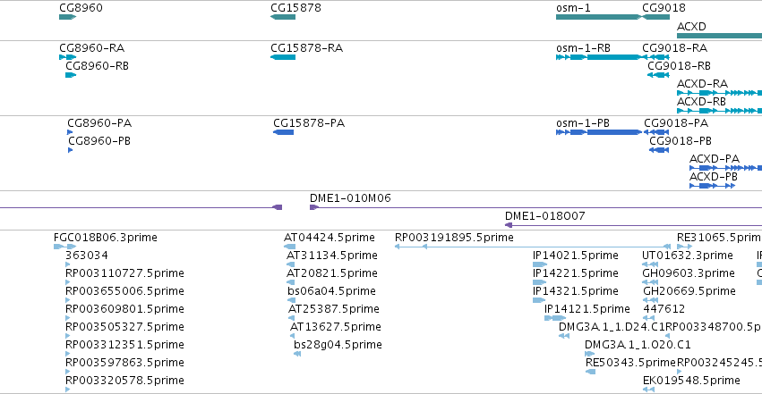Click the RP003191895.5prime EST span line
This screenshot has height=394, width=762.
[533, 247]
